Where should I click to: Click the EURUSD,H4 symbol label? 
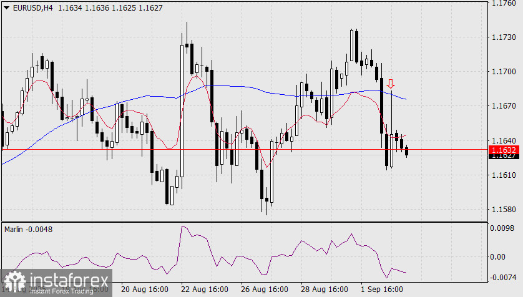pyautogui.click(x=32, y=8)
